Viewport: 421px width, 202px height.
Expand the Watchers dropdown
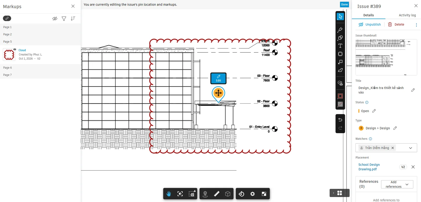[x=410, y=148]
